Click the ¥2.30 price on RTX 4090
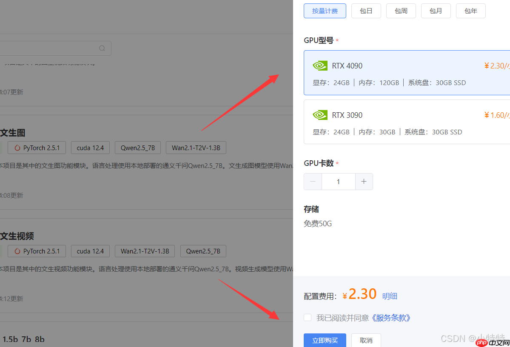The width and height of the screenshot is (510, 347). pos(497,65)
